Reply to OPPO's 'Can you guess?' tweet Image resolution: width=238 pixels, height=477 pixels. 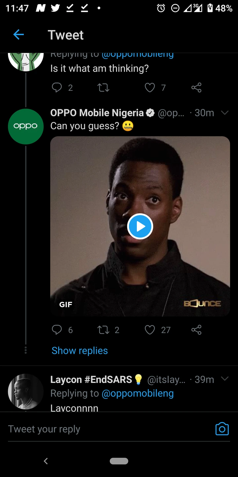tap(57, 330)
